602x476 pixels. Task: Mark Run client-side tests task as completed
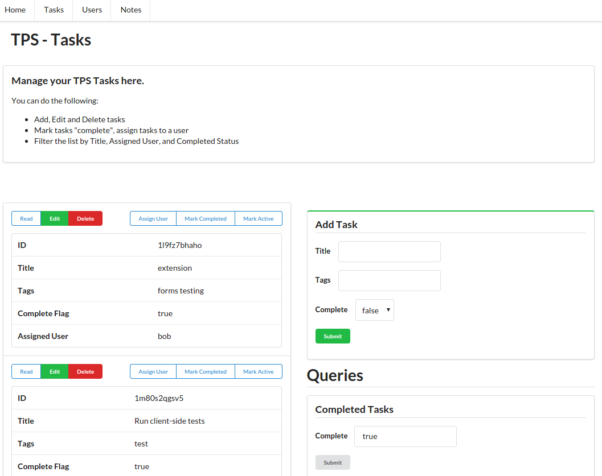tap(206, 371)
